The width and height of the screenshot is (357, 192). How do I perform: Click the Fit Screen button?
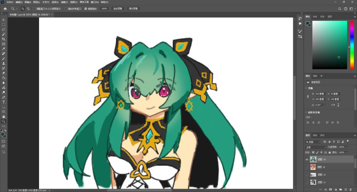118,9
